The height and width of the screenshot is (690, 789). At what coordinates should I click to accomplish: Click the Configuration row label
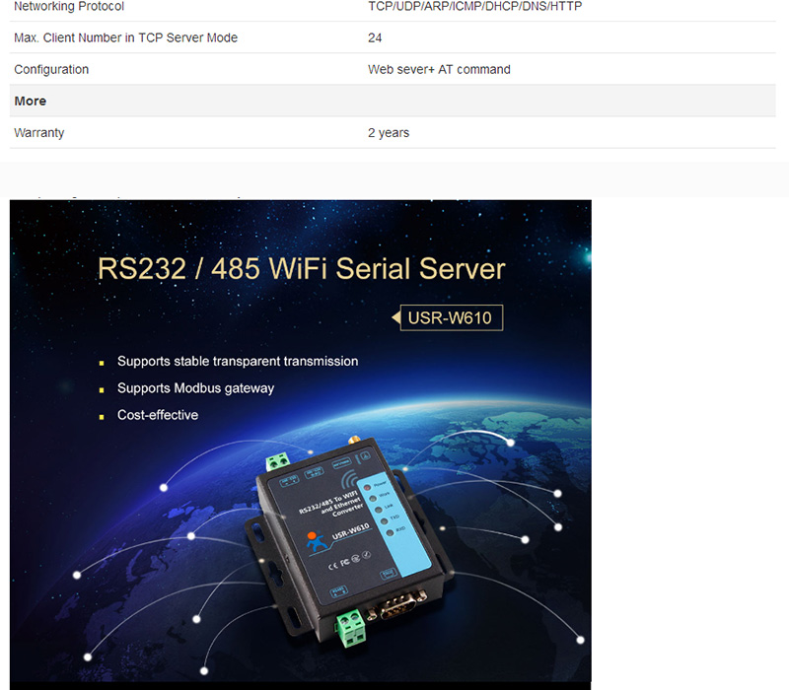point(51,69)
